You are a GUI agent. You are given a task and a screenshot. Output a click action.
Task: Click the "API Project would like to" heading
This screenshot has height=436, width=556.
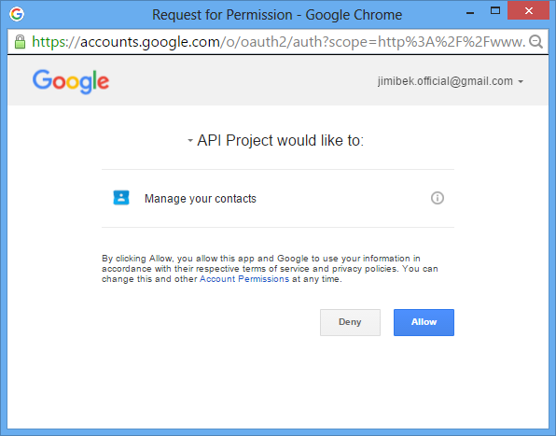pos(280,140)
